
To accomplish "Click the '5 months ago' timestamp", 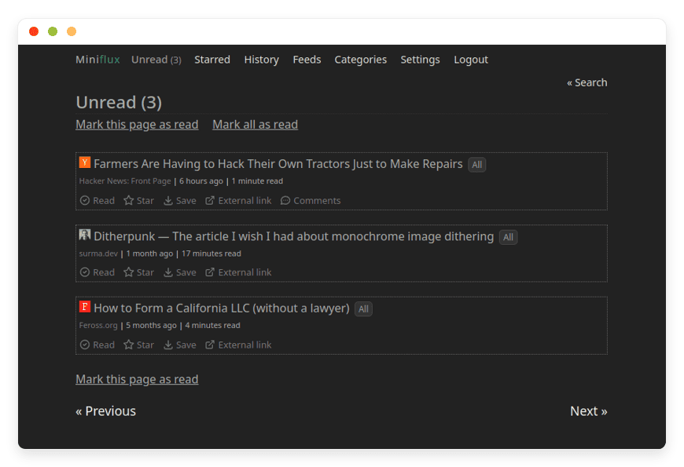I will [151, 326].
